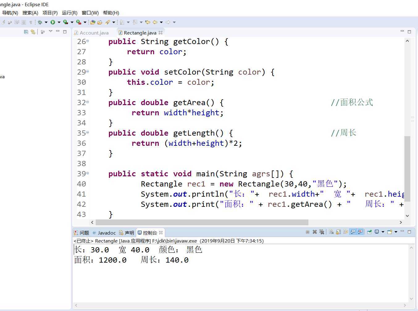Click the Open Task folder icon
418x311 pixels.
[x=100, y=22]
